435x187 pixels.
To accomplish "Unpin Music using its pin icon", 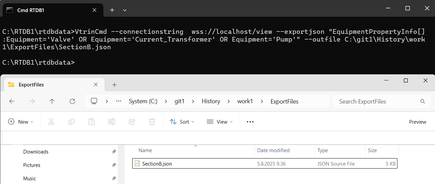I will 114,178.
